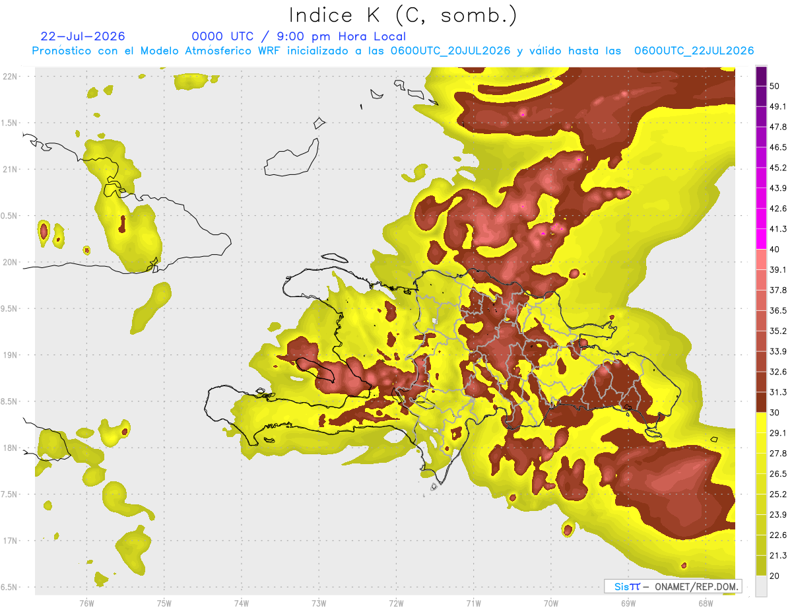Click the '0000 UTC / 9:00 pm Hora Local' text
The width and height of the screenshot is (792, 612).
click(299, 37)
